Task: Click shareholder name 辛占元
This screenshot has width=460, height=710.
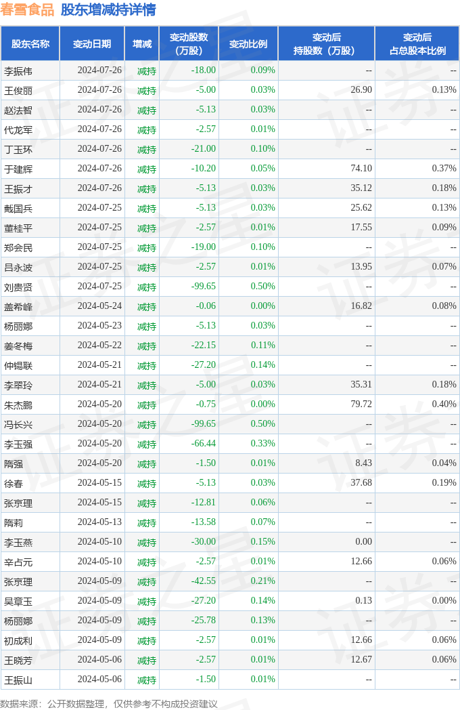Action: (18, 562)
